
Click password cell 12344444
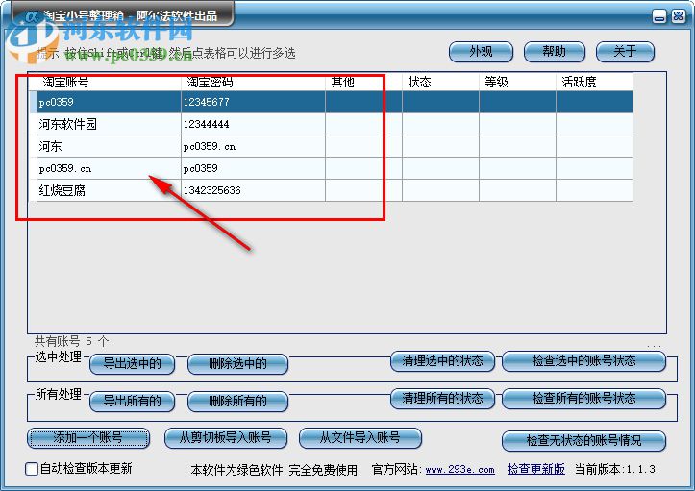253,124
